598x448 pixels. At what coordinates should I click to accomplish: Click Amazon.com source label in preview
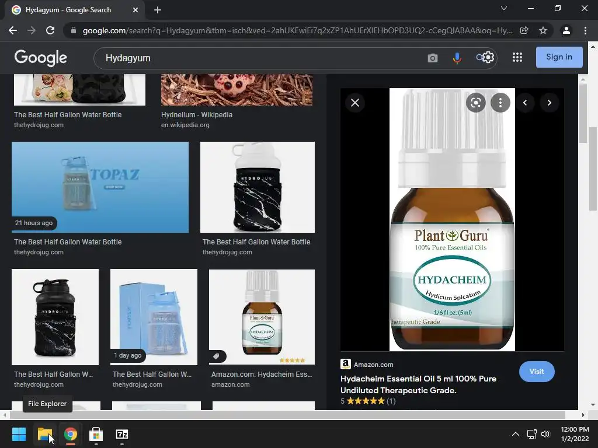pos(373,365)
